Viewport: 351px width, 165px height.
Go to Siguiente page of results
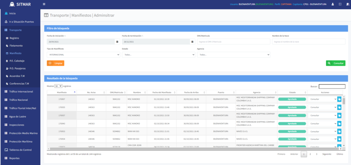[327, 154]
